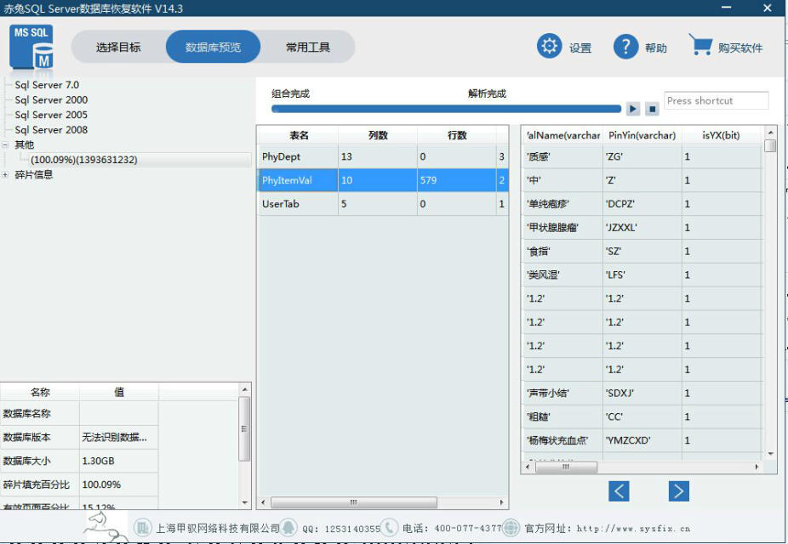Click the 数据库版本 property row label

click(40, 437)
